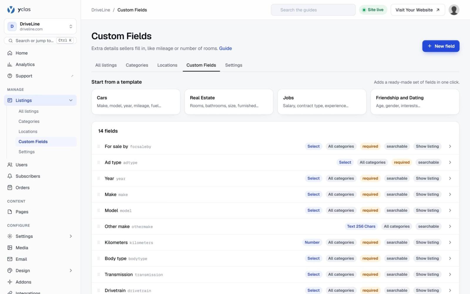Select Categories in Listings submenu

[x=29, y=121]
